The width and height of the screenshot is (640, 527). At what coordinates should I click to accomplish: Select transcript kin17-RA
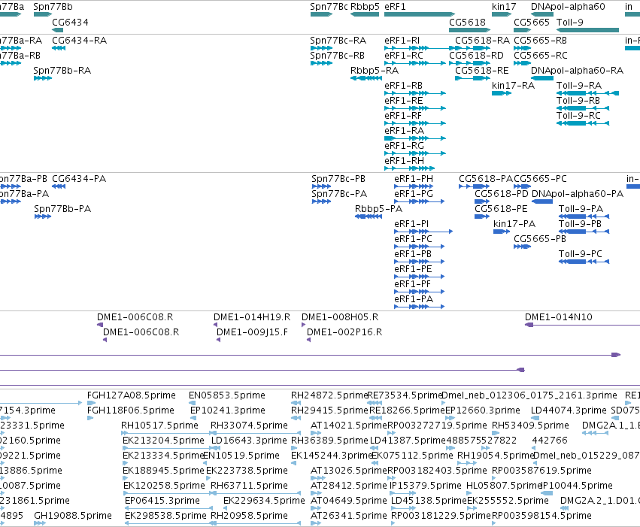[x=513, y=86]
